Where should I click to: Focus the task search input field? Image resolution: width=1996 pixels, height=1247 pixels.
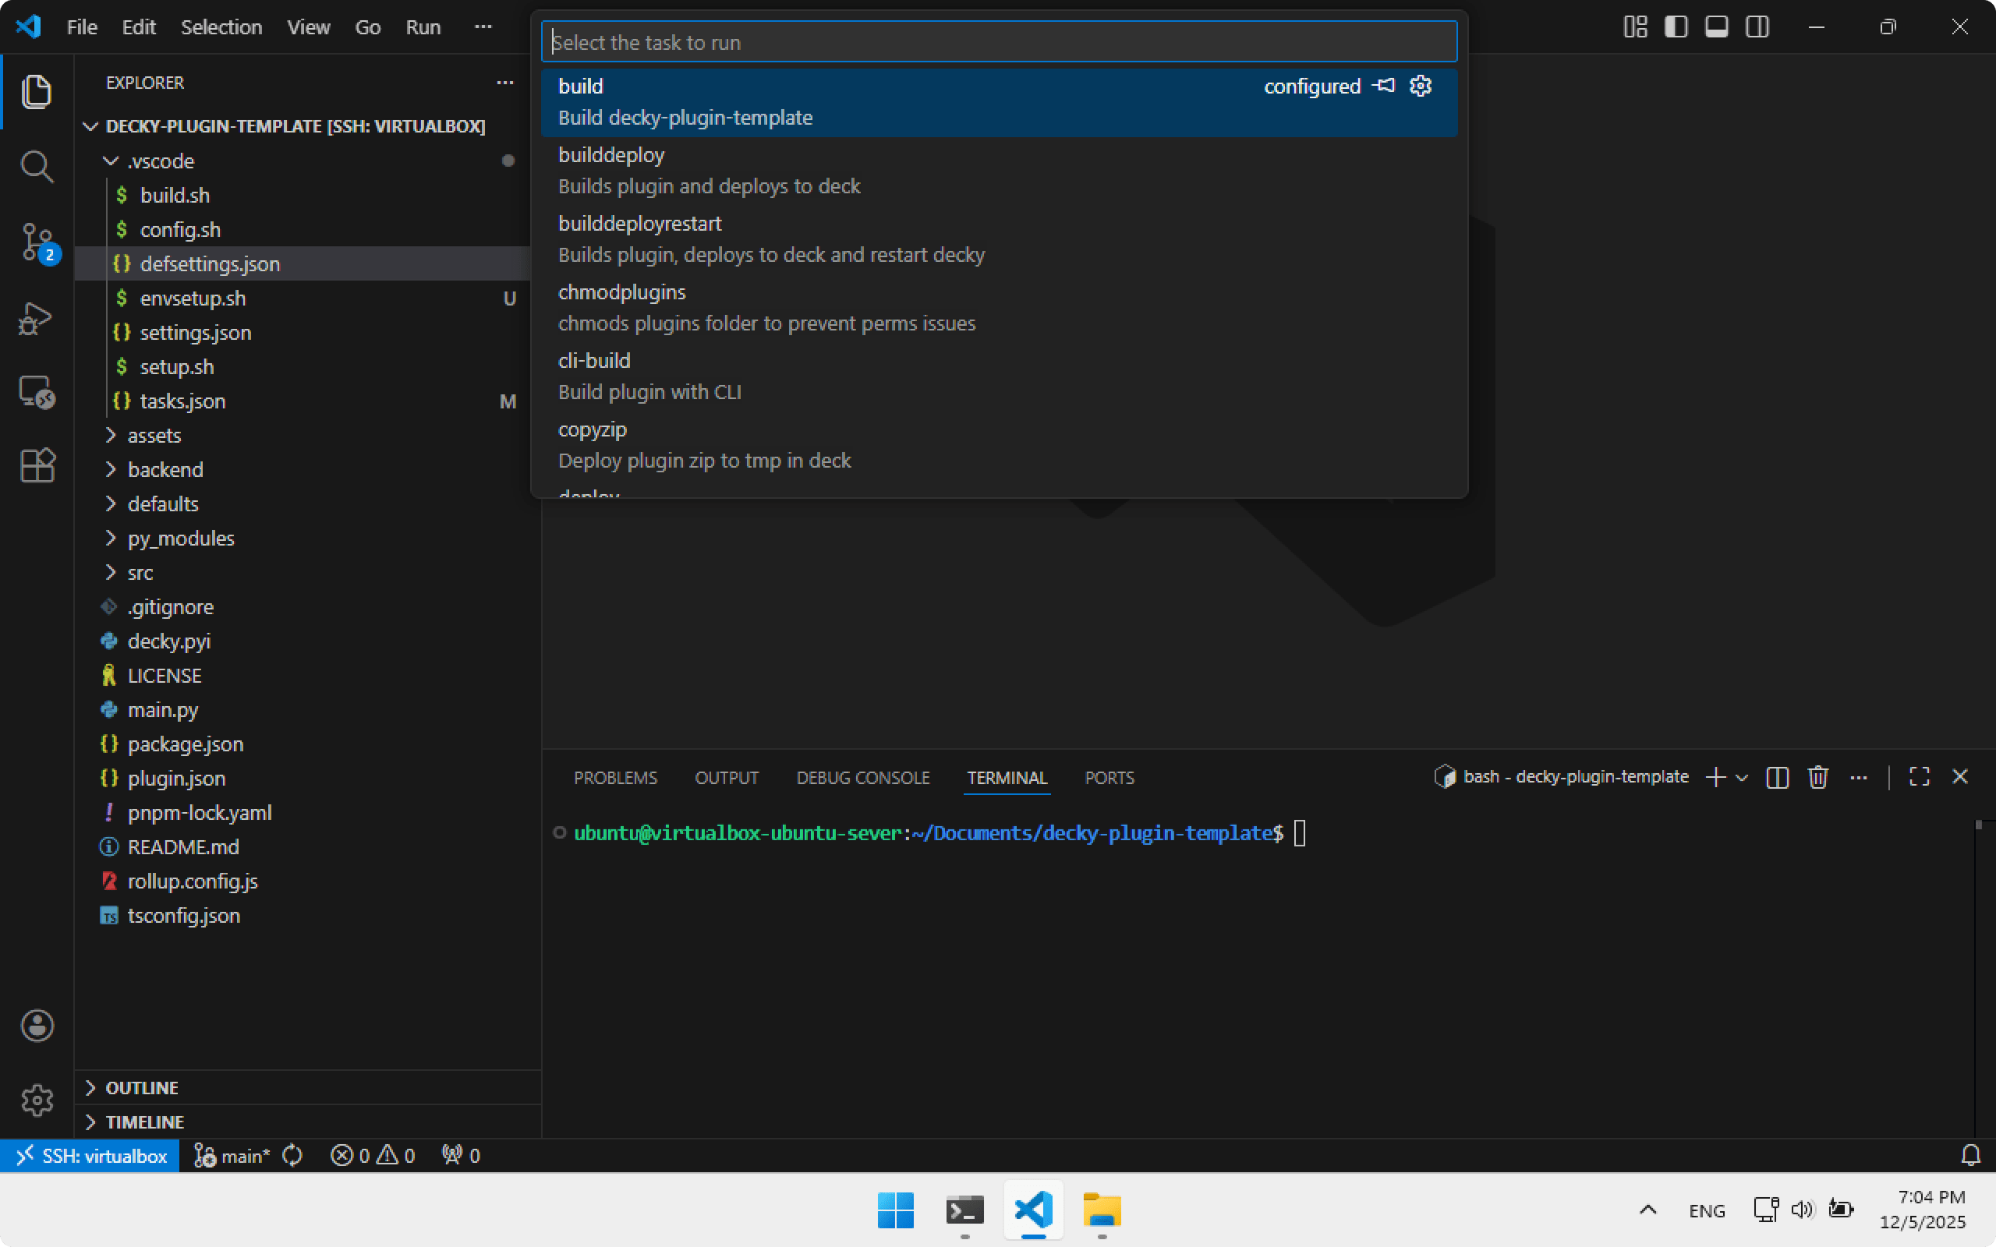click(998, 42)
